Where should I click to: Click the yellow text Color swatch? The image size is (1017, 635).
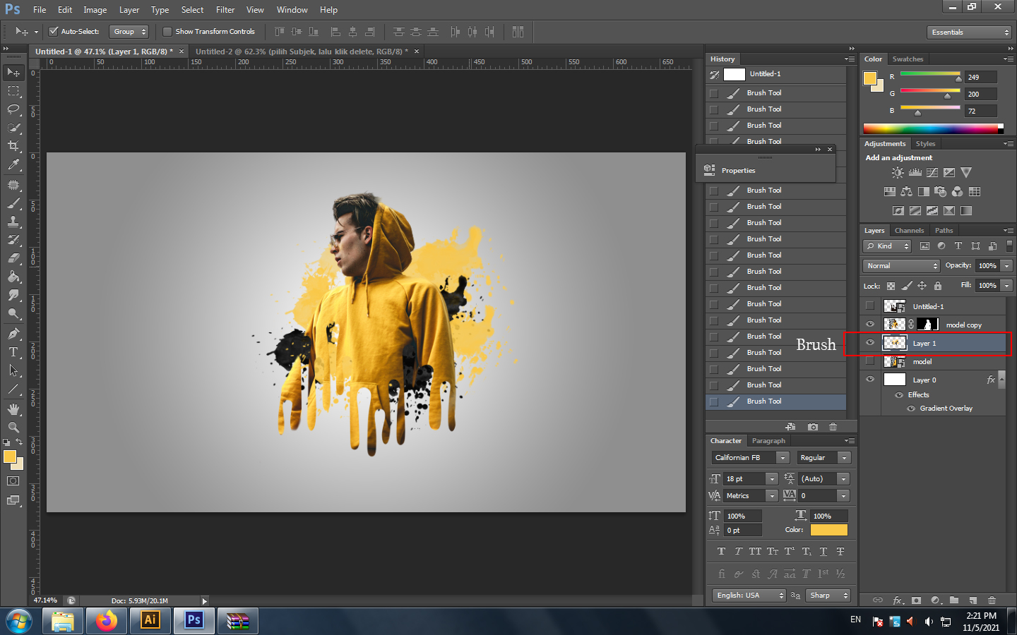click(828, 530)
